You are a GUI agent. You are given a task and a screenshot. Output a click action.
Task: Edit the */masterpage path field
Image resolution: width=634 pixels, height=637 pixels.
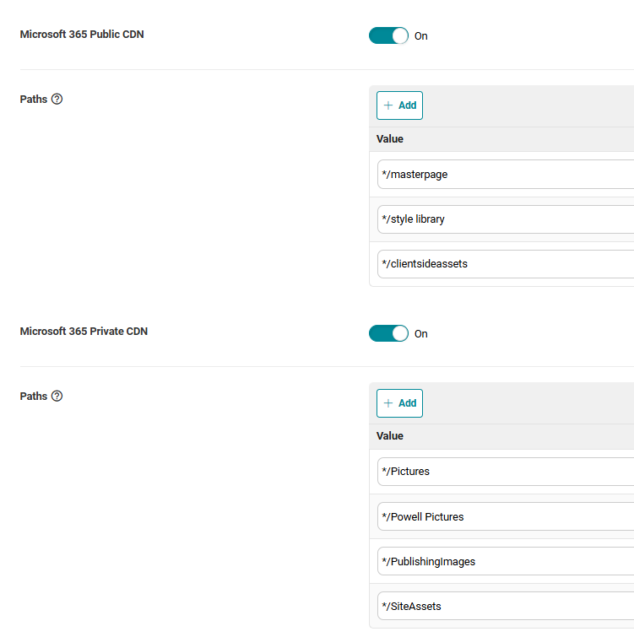click(x=506, y=175)
